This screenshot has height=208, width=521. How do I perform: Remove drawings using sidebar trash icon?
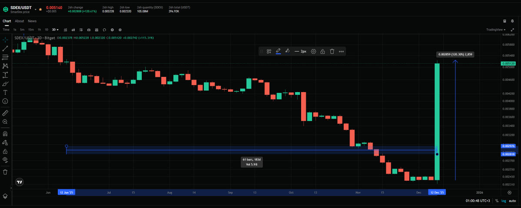(x=5, y=172)
